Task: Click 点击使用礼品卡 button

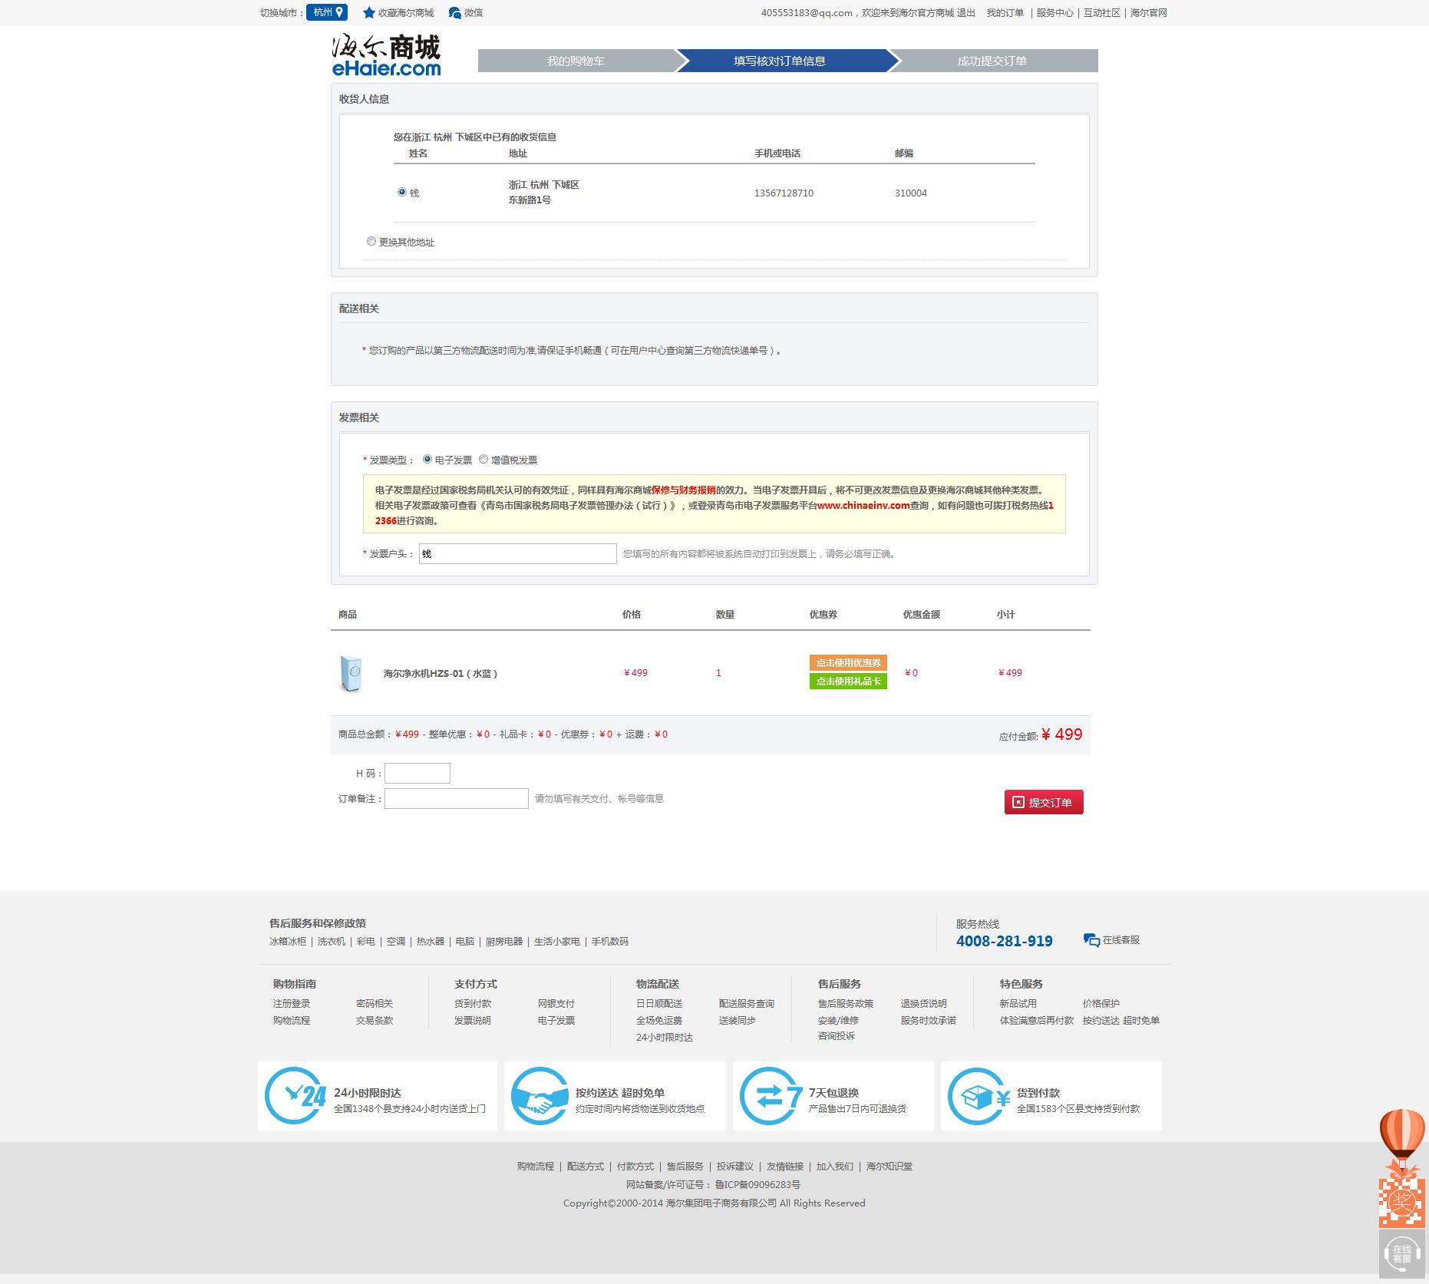Action: pos(848,681)
